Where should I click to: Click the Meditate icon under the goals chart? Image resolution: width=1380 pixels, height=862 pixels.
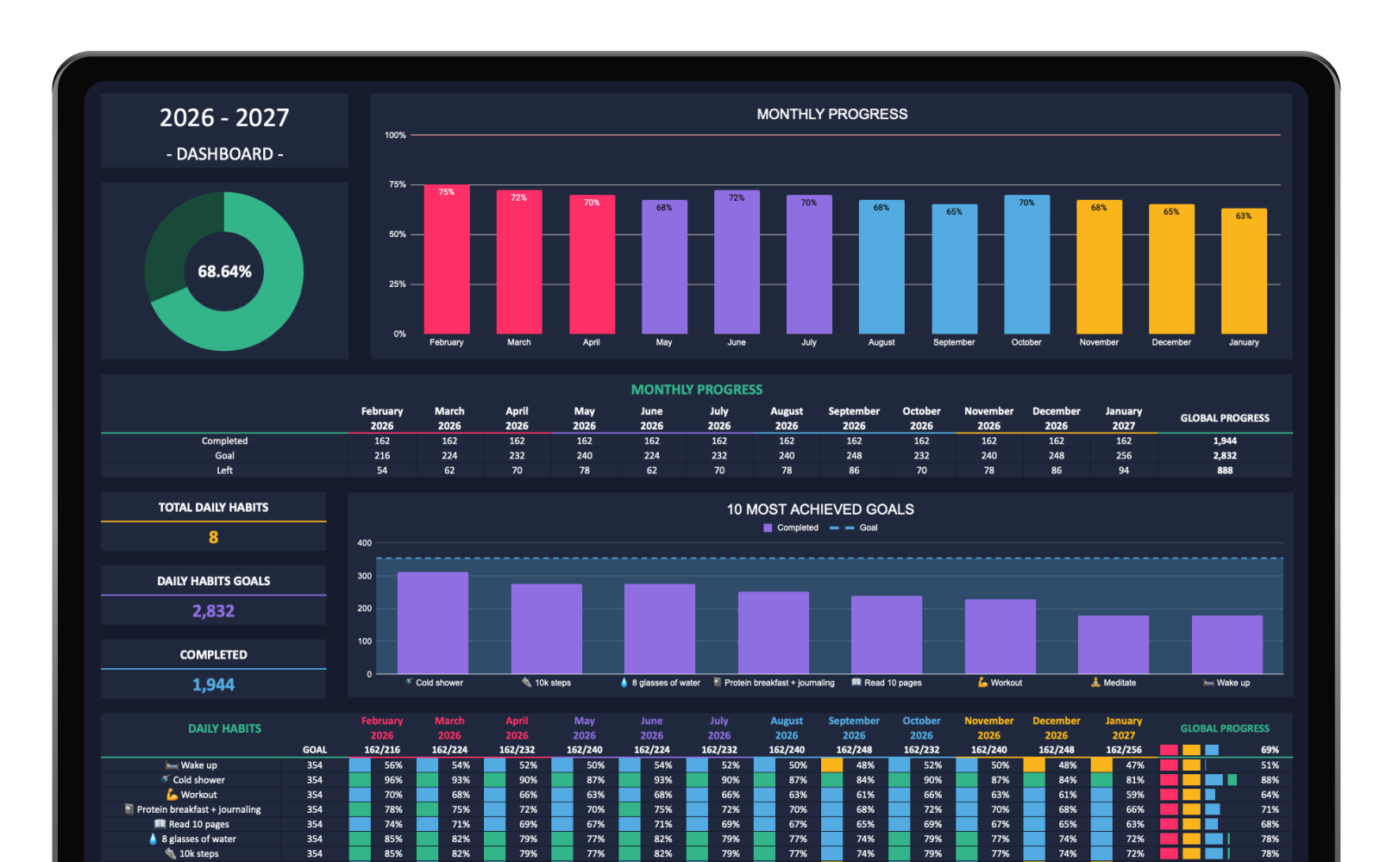1095,682
